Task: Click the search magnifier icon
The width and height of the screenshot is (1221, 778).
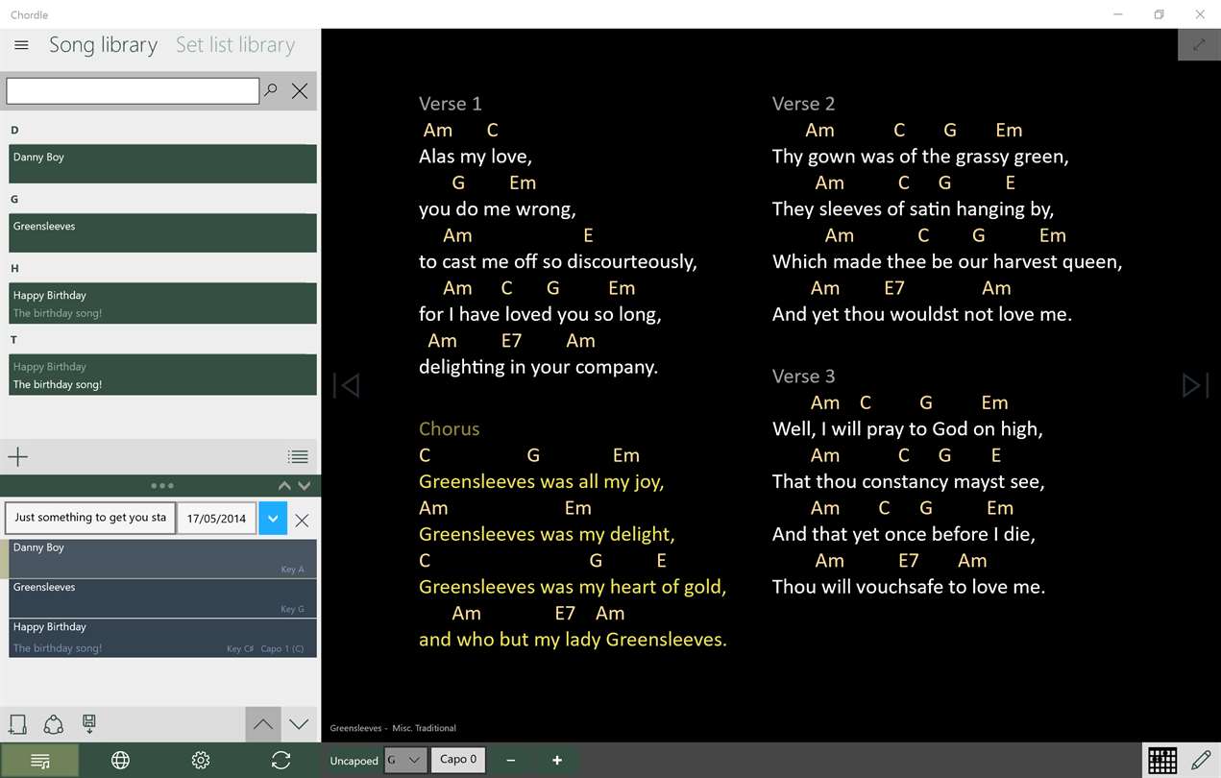Action: (272, 90)
